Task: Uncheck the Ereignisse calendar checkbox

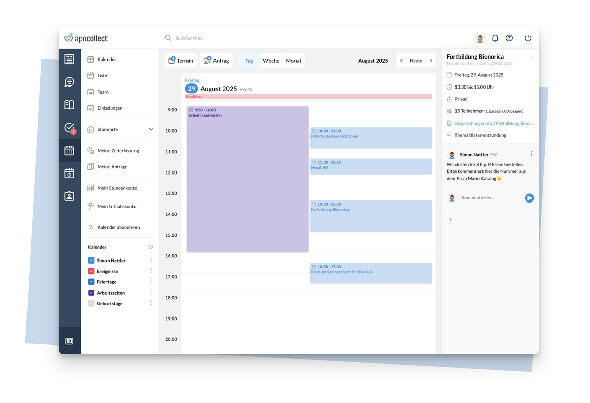Action: click(x=91, y=271)
